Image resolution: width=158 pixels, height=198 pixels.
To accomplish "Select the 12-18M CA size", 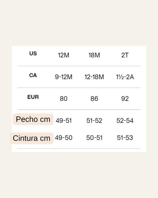I will pyautogui.click(x=94, y=77).
